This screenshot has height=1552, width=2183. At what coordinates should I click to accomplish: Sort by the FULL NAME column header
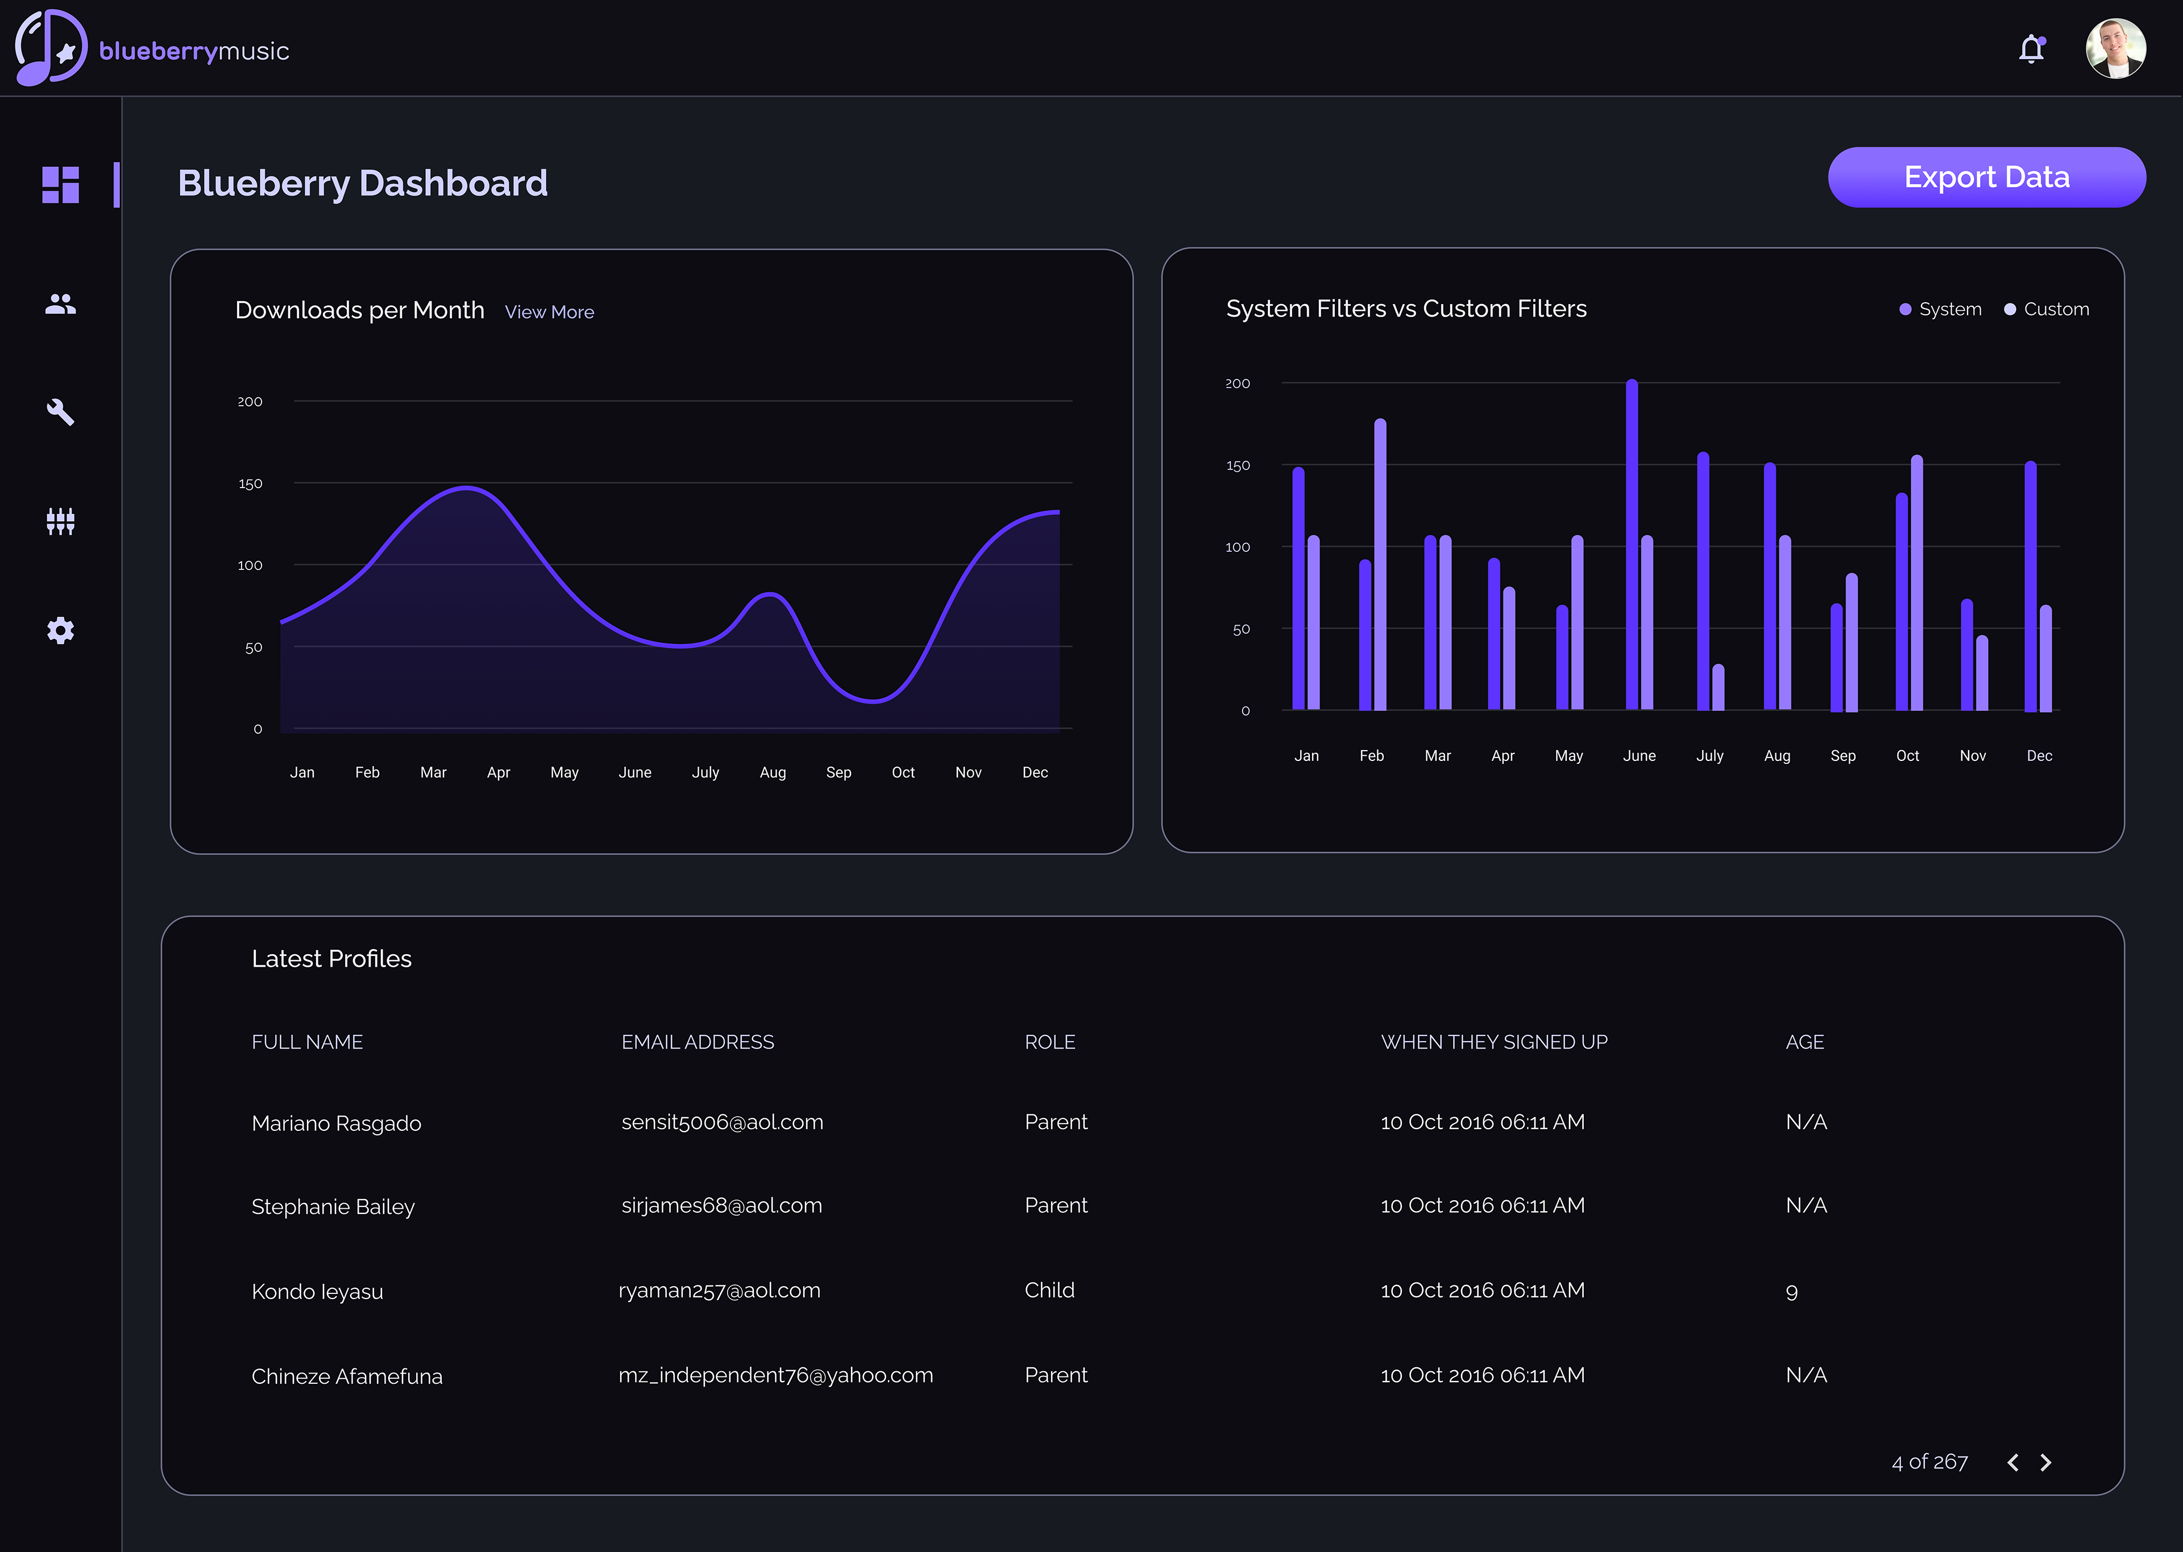coord(307,1042)
